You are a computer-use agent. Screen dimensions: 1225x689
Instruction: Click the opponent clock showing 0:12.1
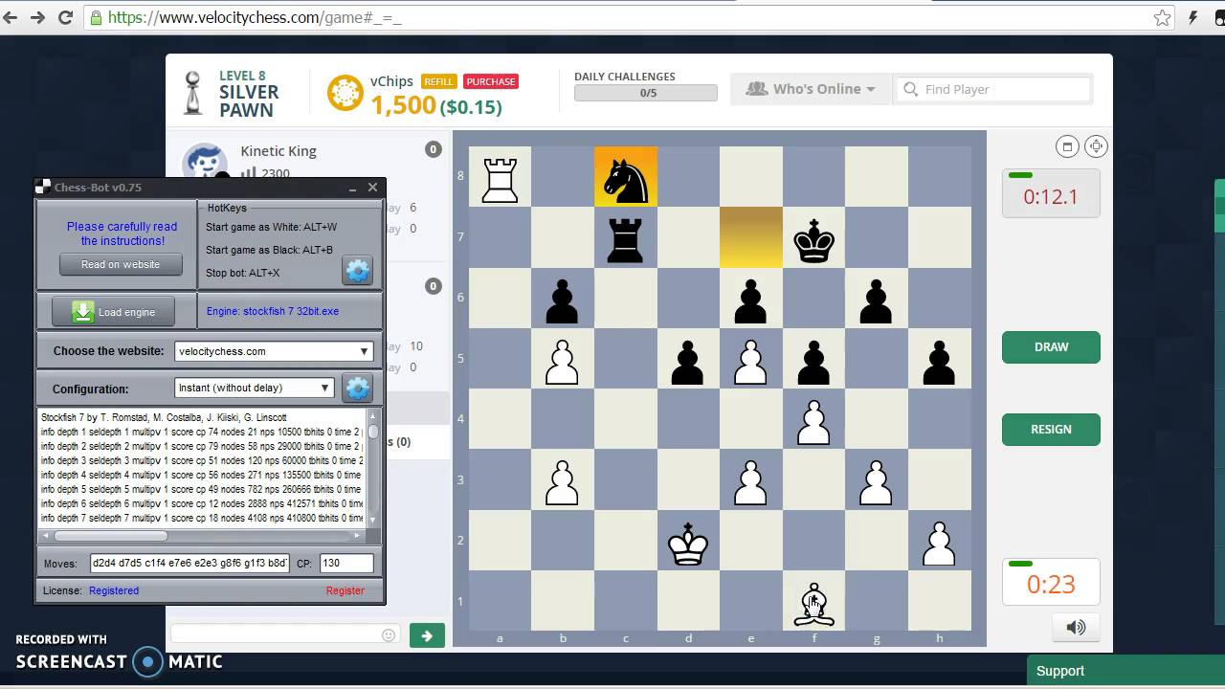point(1051,194)
